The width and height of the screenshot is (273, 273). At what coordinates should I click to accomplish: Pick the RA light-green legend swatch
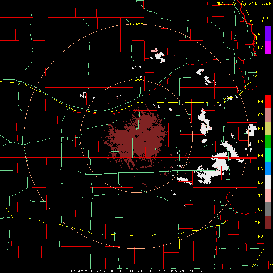[x=268, y=155]
